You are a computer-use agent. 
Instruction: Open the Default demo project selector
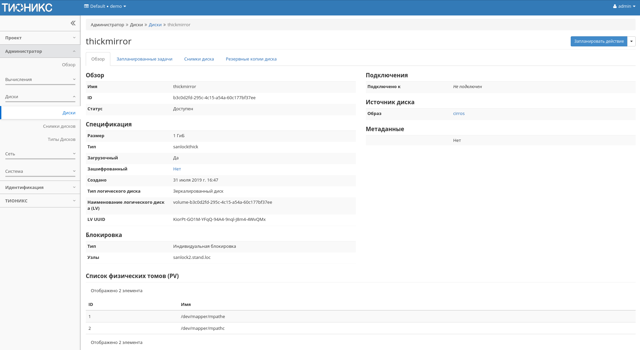[x=105, y=6]
